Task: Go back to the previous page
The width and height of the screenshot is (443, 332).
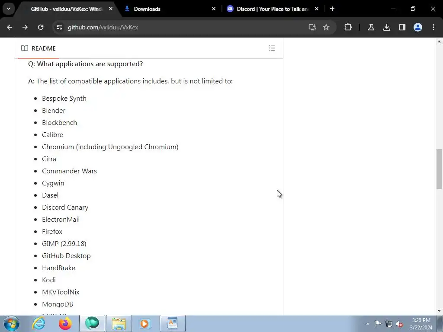Action: click(10, 27)
